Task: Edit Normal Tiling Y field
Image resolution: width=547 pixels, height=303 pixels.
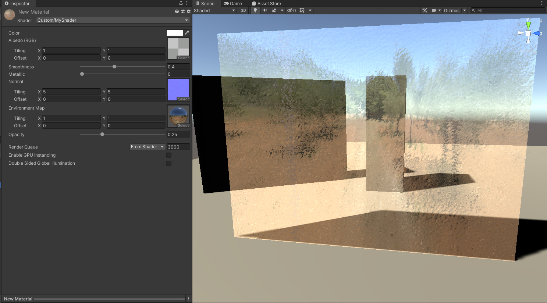Action: coord(136,92)
